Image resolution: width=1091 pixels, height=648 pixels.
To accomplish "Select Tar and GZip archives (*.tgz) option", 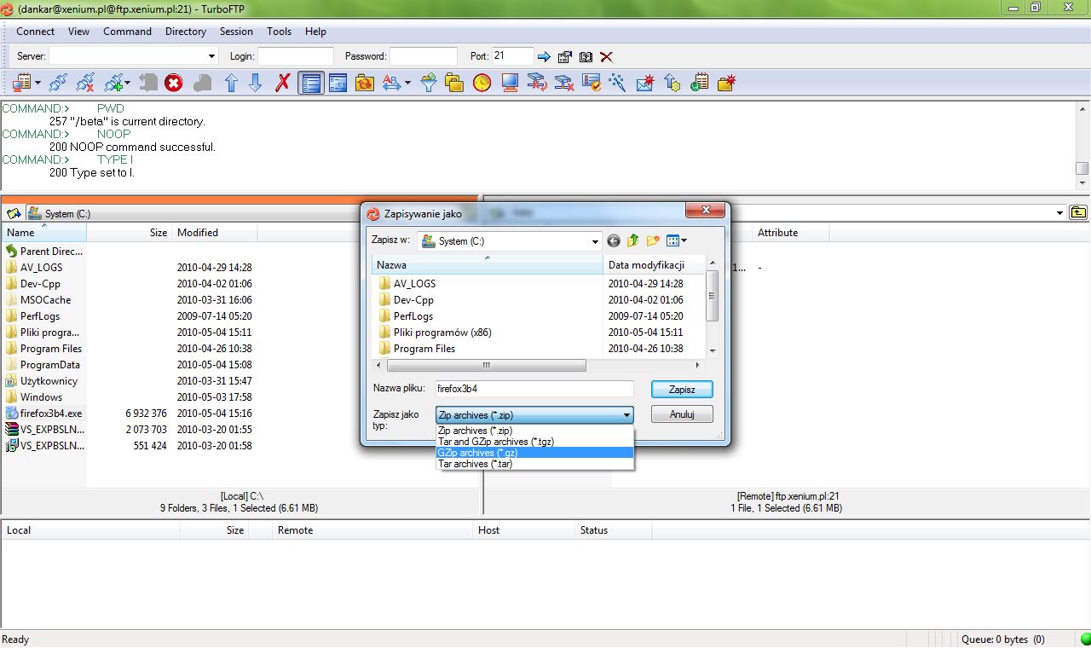I will point(534,442).
